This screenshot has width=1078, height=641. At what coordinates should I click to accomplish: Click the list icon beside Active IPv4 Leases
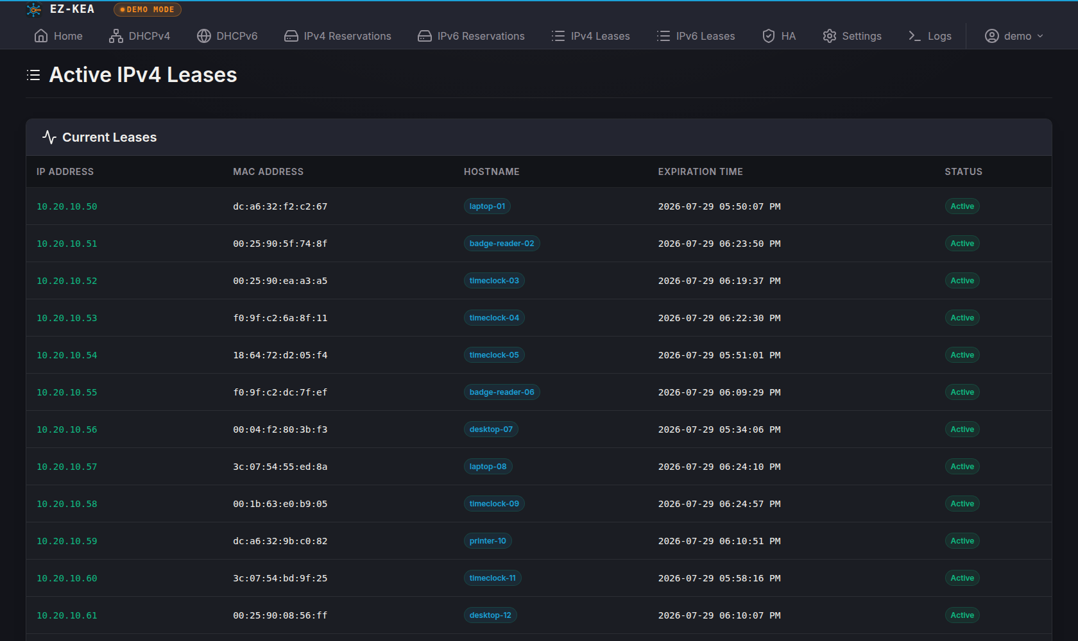pos(33,75)
